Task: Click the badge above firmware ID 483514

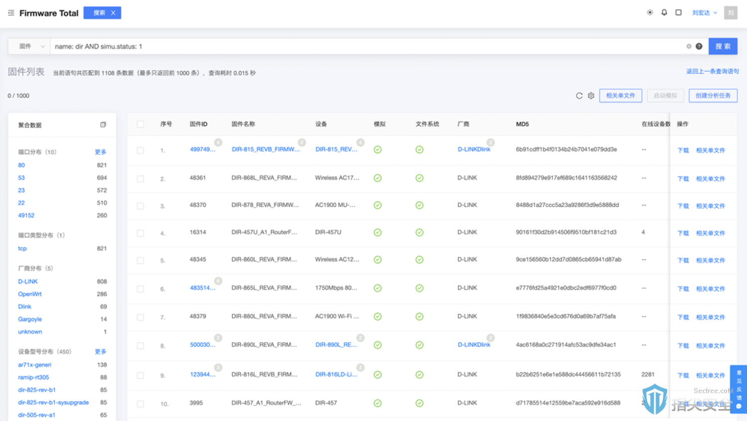Action: coord(218,281)
